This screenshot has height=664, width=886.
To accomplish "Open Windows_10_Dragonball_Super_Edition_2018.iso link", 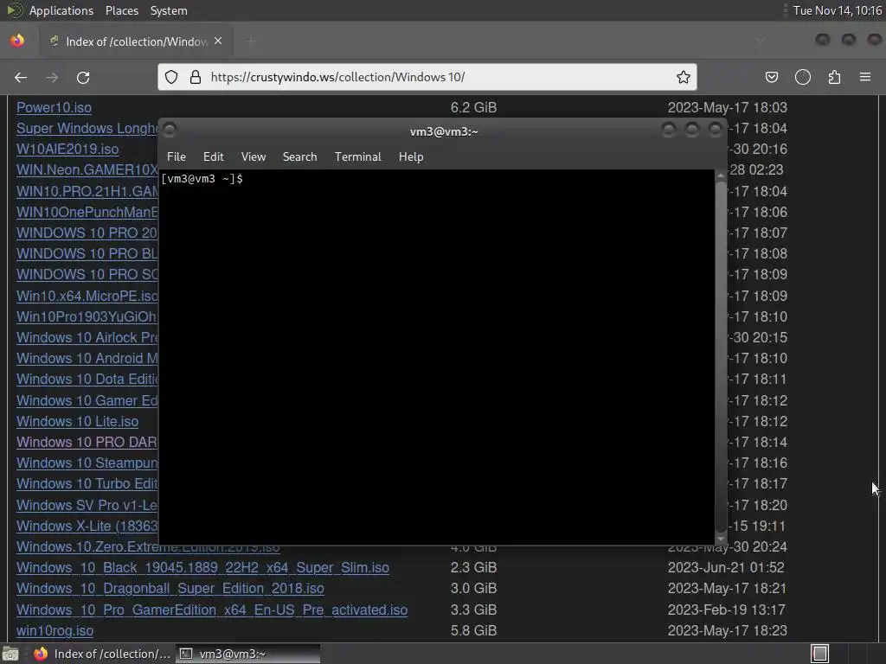I will 170,588.
